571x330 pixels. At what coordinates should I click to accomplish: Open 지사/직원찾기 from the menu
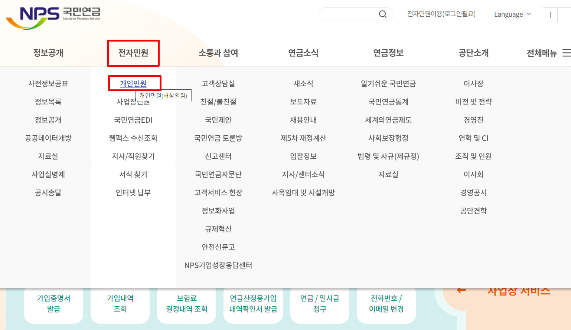click(x=133, y=156)
